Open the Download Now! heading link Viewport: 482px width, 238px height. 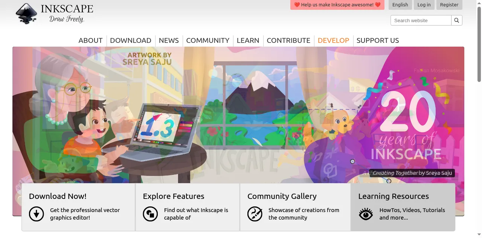click(x=58, y=196)
